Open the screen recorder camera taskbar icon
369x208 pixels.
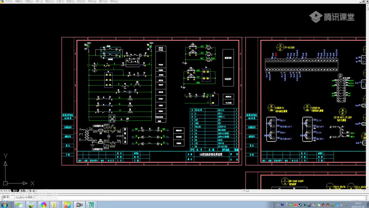click(79, 205)
